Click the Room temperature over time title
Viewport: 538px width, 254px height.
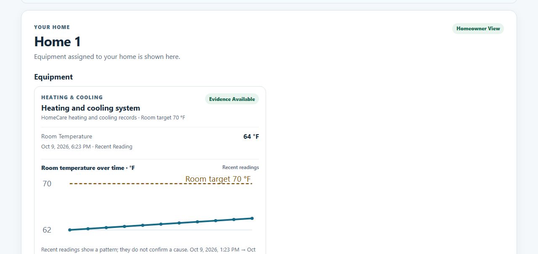88,168
